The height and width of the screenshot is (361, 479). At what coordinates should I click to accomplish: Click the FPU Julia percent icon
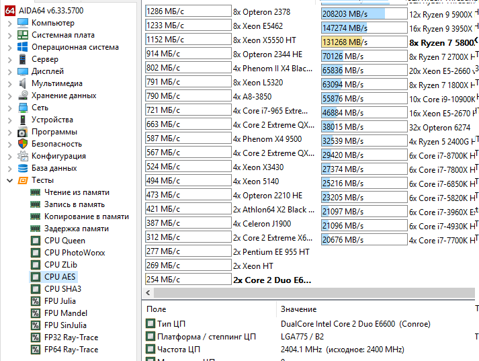pyautogui.click(x=36, y=301)
